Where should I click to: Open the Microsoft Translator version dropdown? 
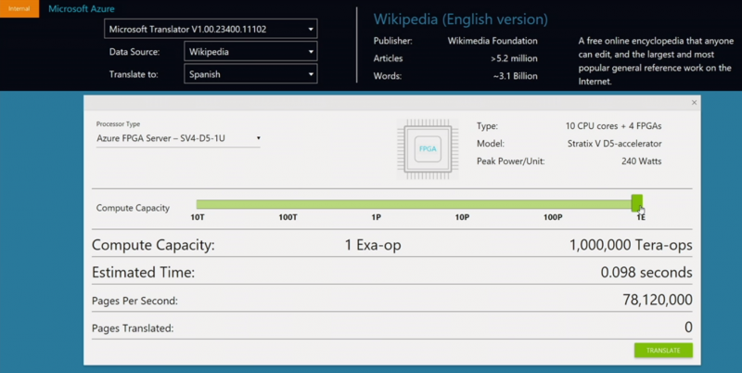point(211,29)
